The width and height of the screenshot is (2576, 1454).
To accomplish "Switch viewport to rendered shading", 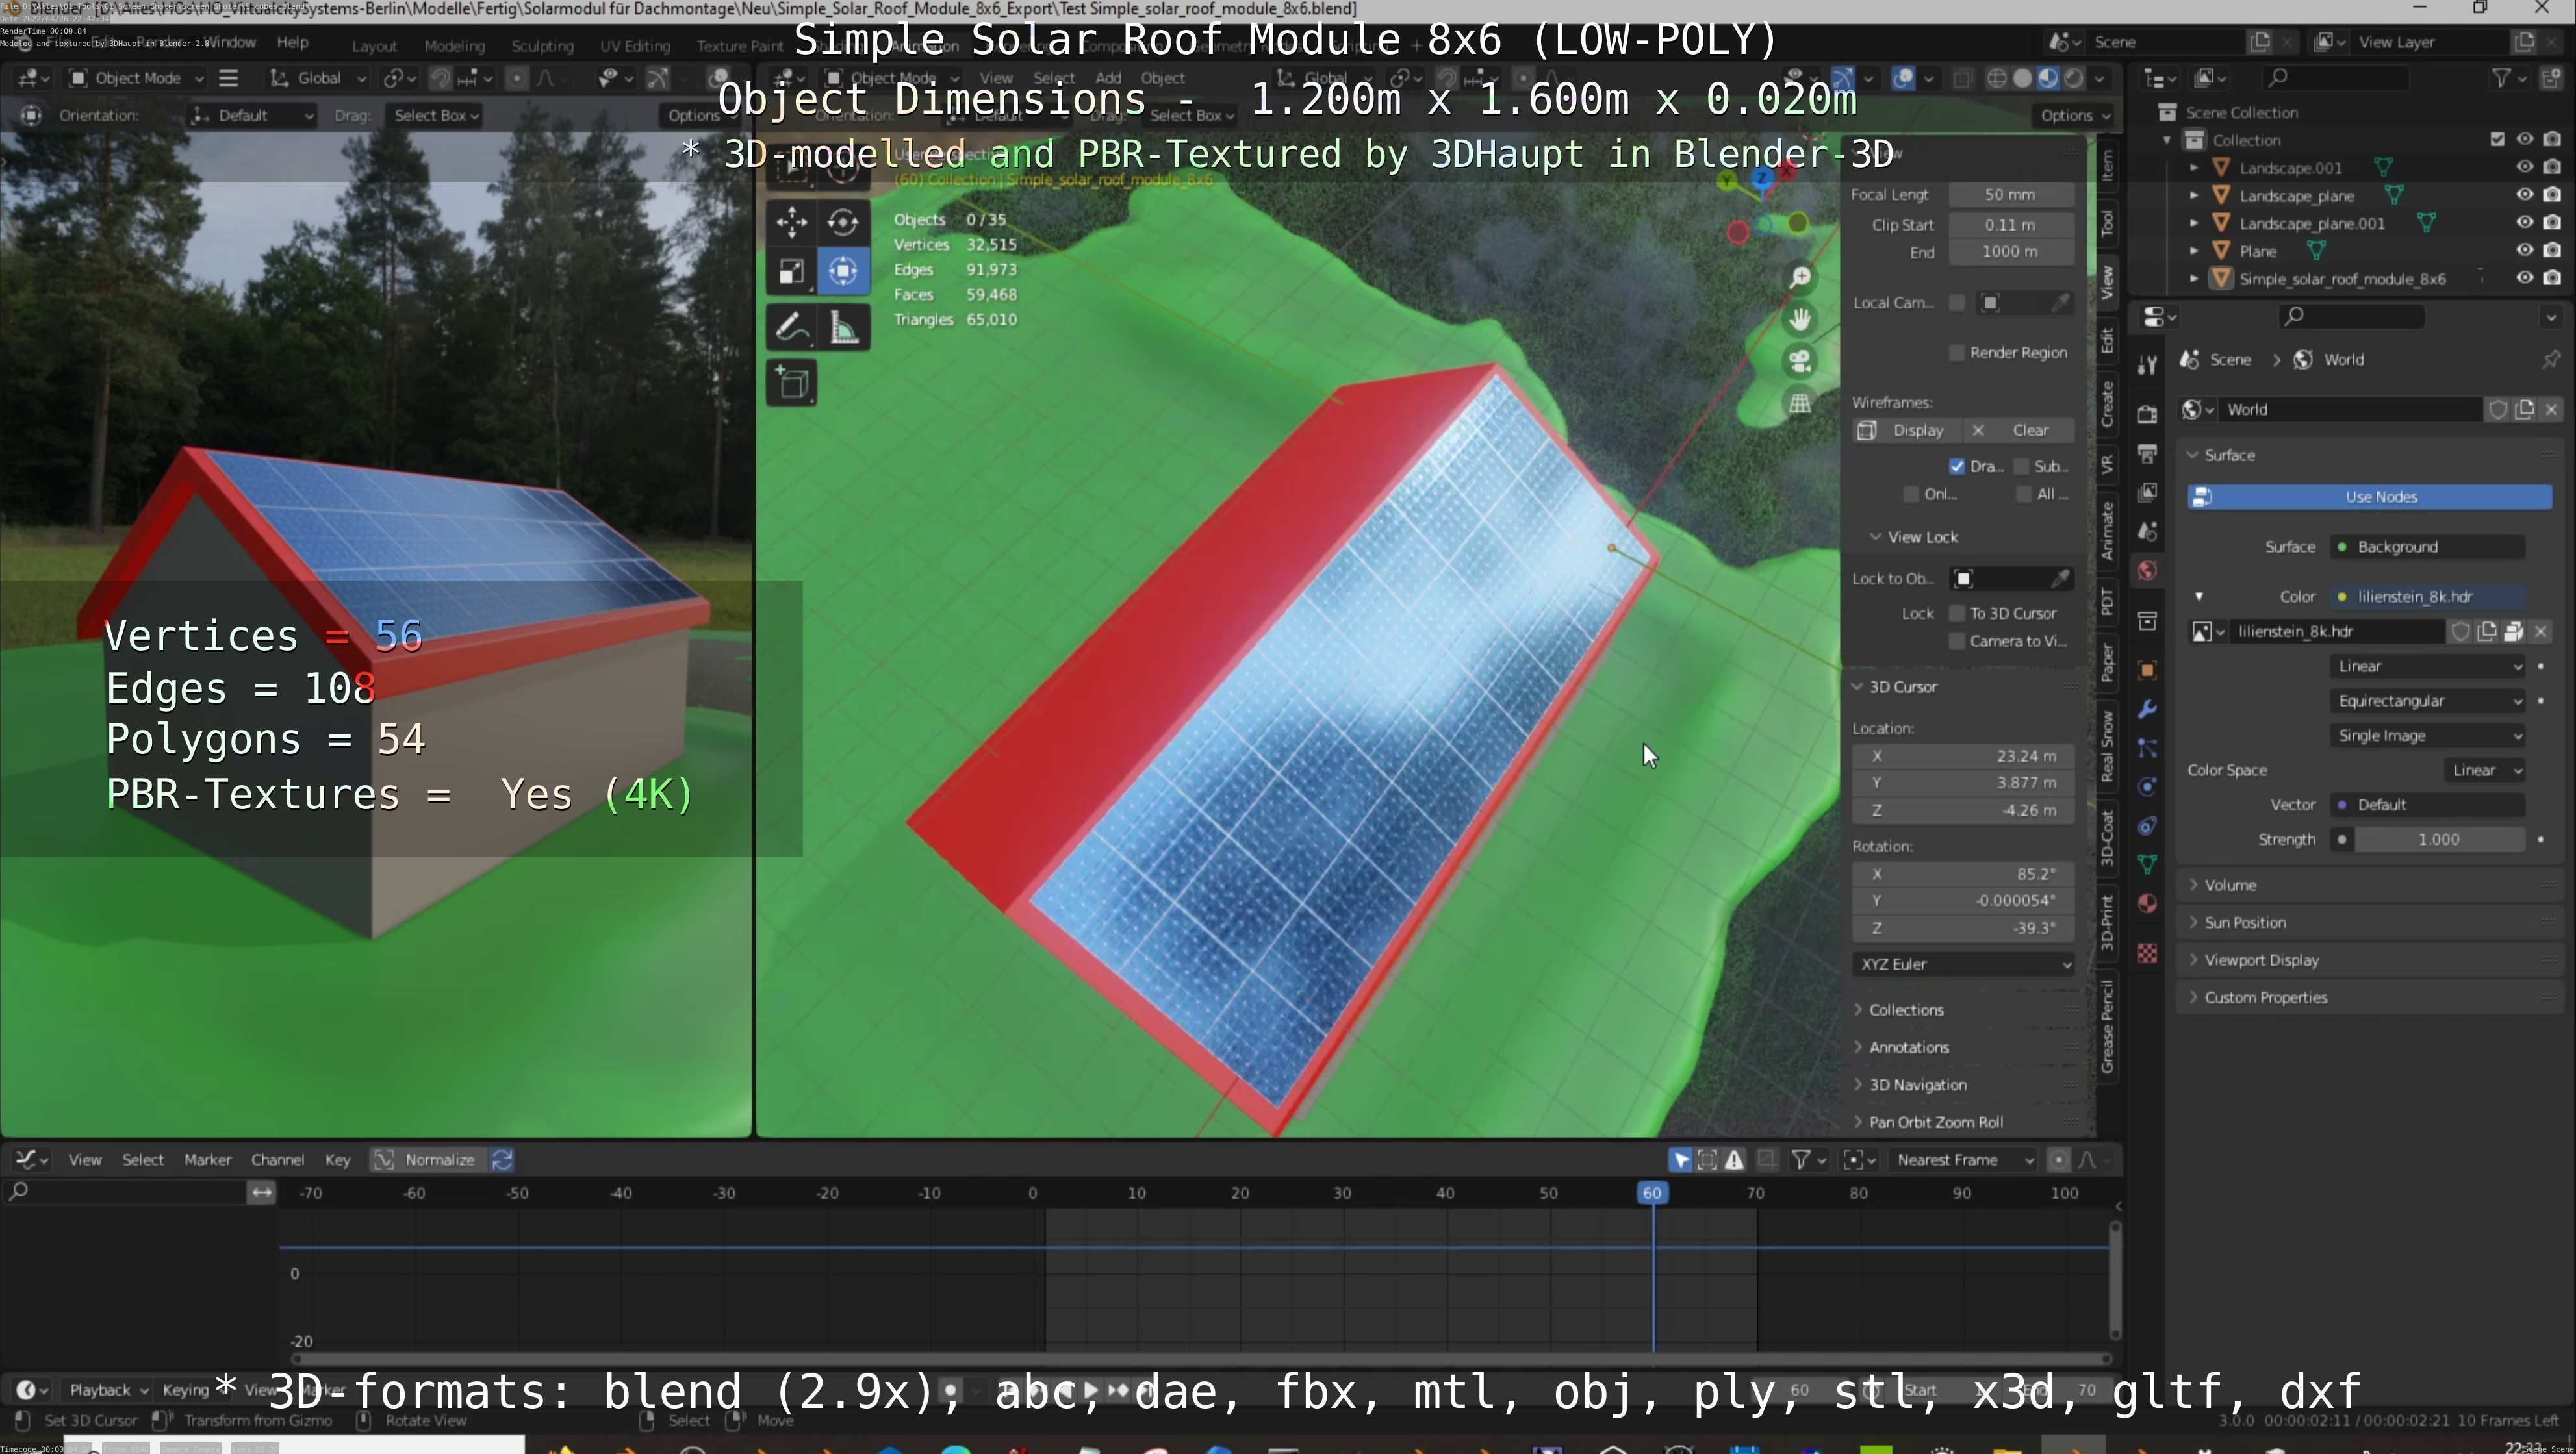I will tap(2074, 78).
